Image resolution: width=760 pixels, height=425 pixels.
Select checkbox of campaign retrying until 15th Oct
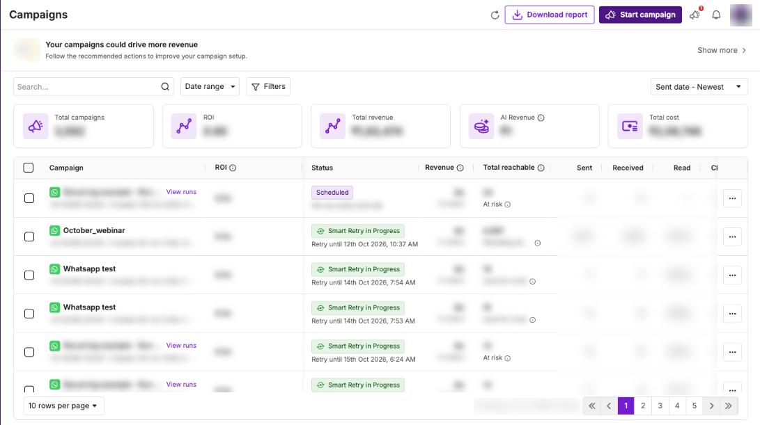29,353
